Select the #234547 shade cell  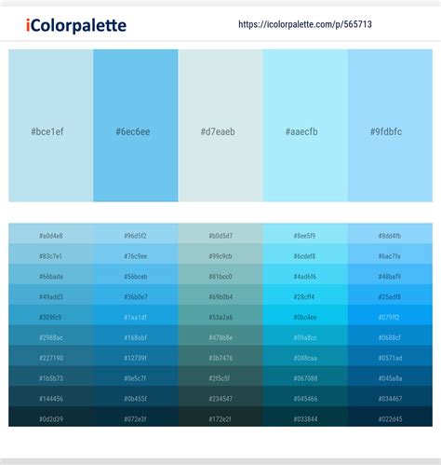coord(220,396)
